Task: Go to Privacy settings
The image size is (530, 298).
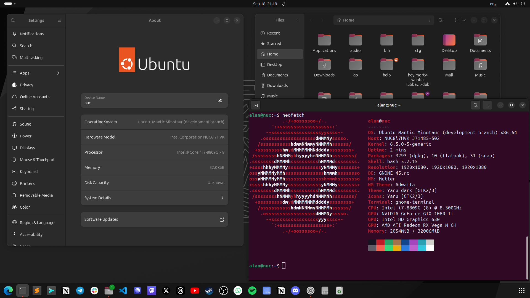Action: point(36,85)
